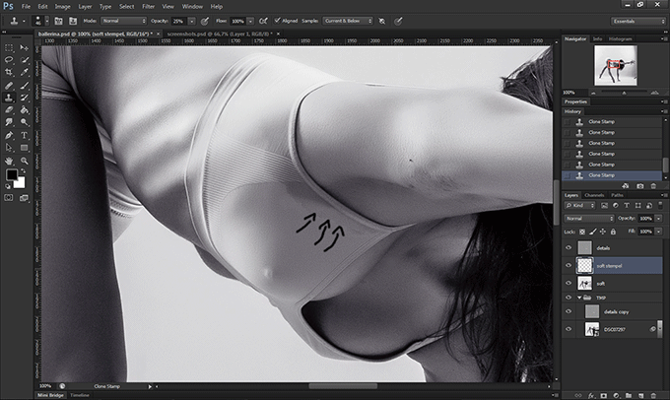Toggle Quick Mask mode

tap(9, 197)
